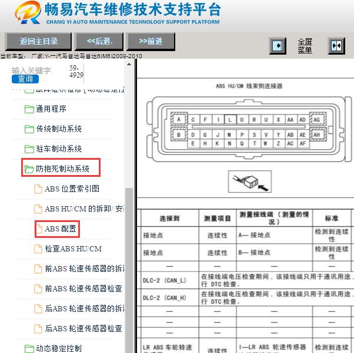
Task: Click the A— 接地点 table cell
Action: (274, 235)
